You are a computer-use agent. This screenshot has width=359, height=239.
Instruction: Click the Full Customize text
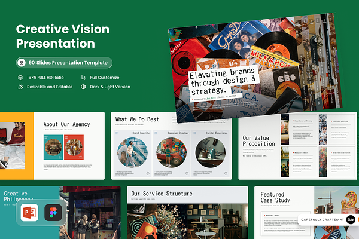105,78
